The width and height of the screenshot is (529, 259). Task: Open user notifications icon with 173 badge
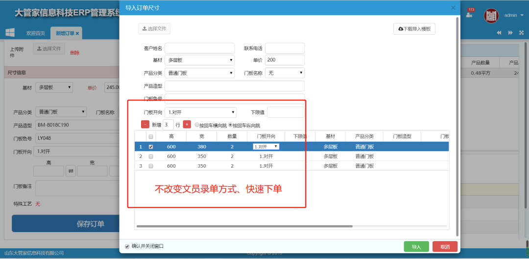point(470,14)
